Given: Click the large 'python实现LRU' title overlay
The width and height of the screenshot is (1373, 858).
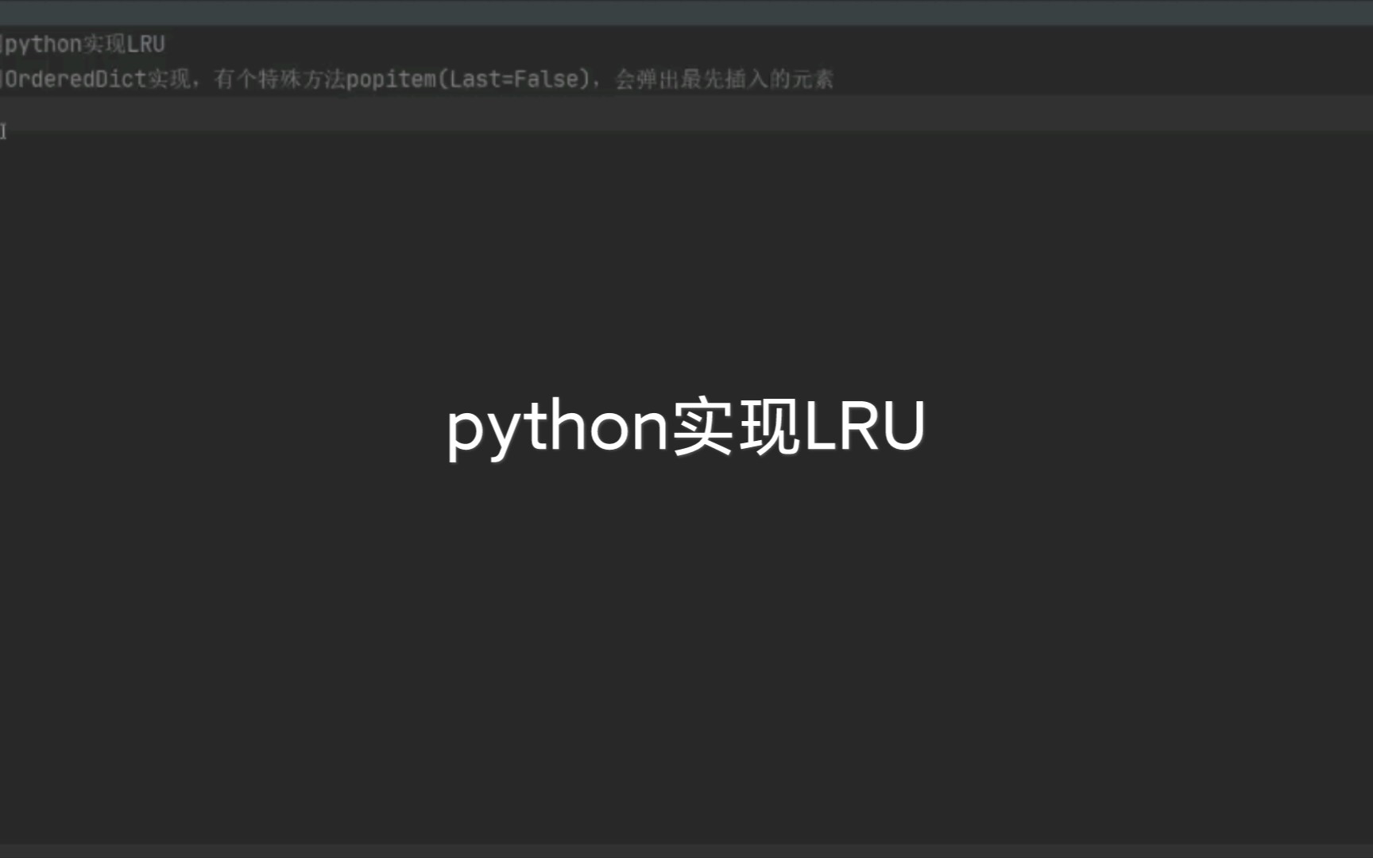Looking at the screenshot, I should [686, 427].
